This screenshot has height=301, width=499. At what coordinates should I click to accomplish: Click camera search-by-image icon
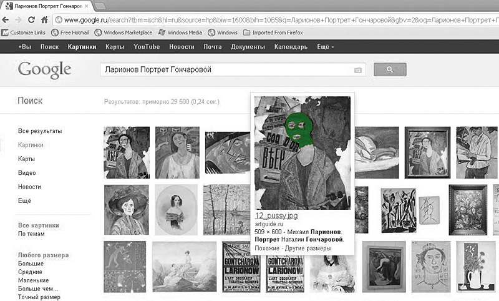tap(358, 70)
